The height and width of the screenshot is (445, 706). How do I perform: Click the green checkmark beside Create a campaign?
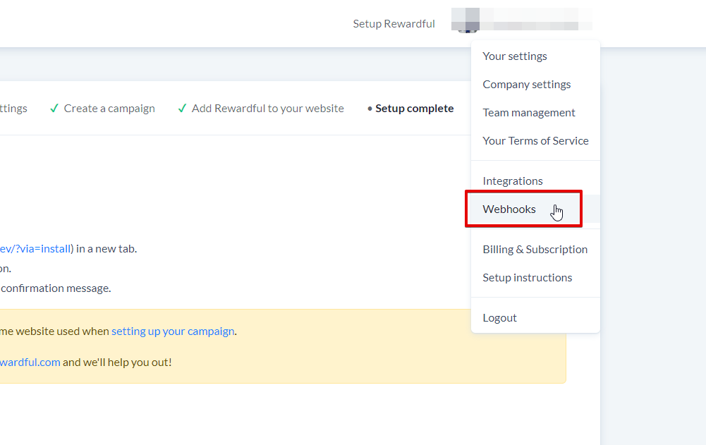[54, 109]
